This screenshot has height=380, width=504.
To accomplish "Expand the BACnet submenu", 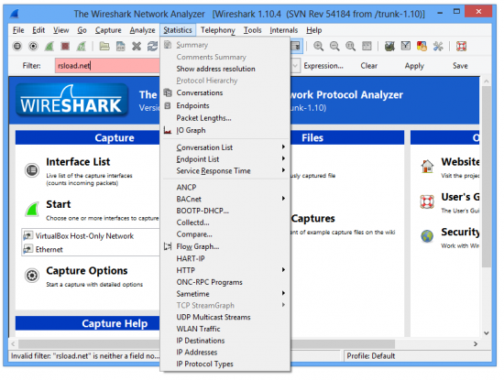I will click(225, 199).
